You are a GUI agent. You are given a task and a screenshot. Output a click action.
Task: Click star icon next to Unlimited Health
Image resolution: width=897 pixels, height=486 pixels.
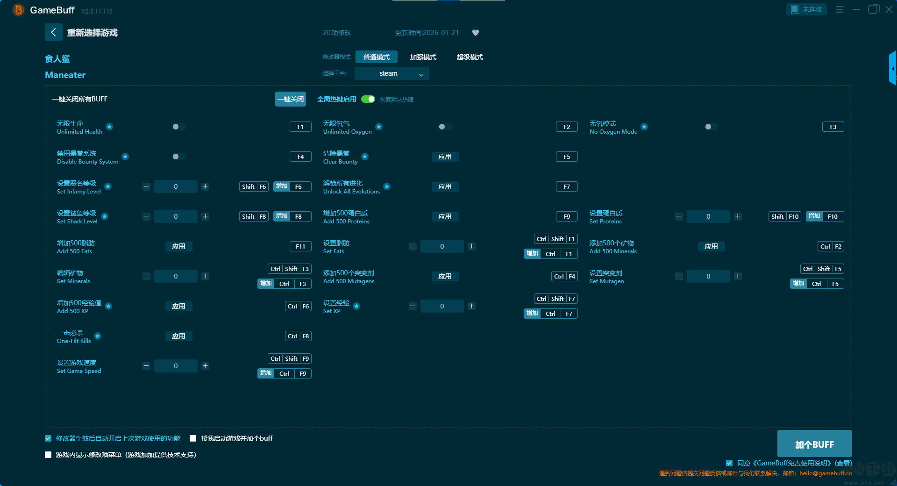click(109, 127)
